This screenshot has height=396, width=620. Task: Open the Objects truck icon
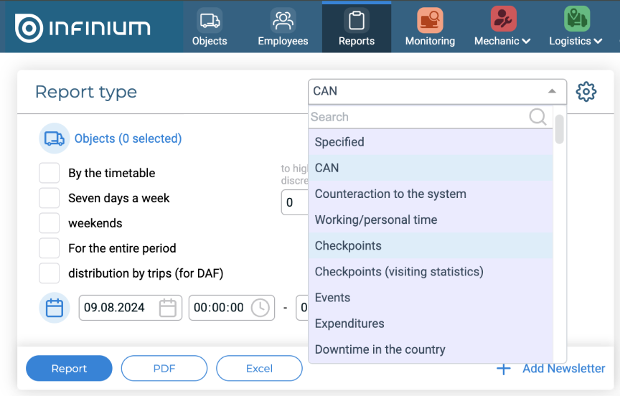click(x=210, y=20)
